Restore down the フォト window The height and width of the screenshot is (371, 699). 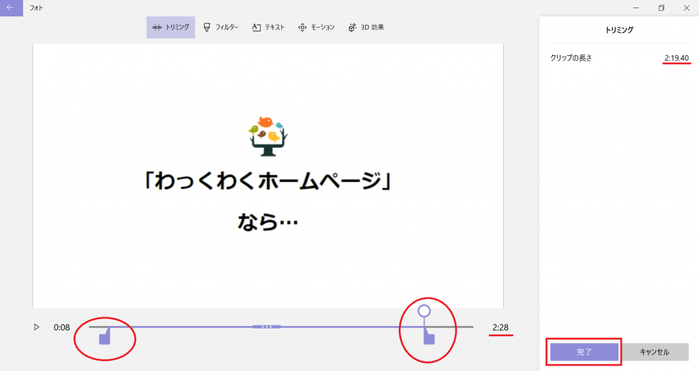(x=661, y=8)
